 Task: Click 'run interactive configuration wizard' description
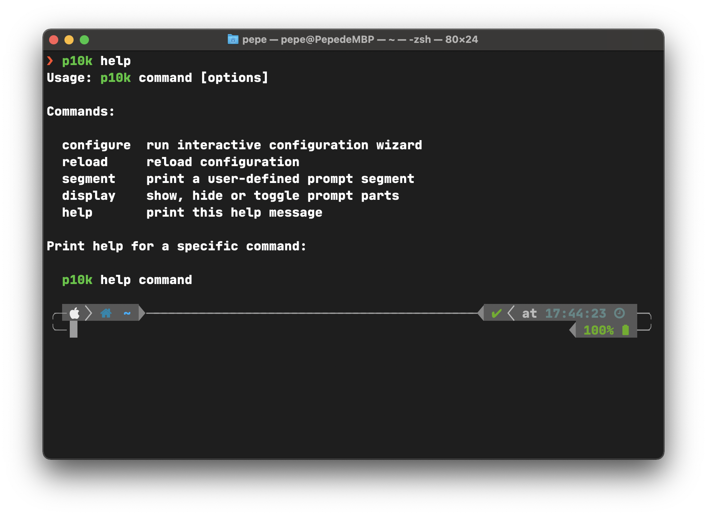click(284, 145)
